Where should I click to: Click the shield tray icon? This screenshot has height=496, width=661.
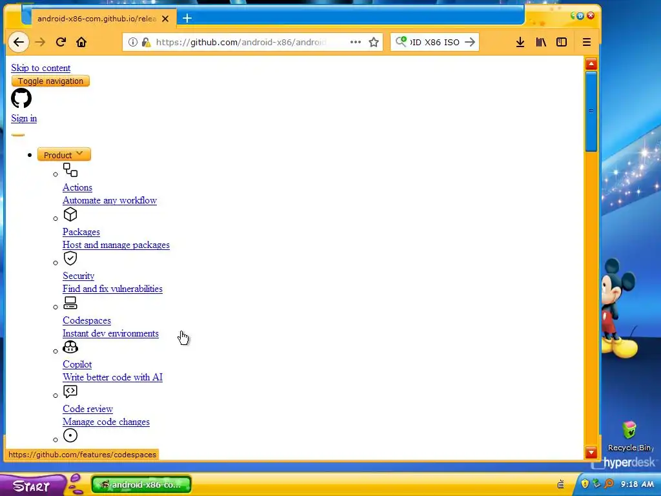pos(585,484)
